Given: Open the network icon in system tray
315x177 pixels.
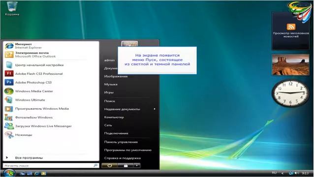Looking at the screenshot, I should 291,173.
